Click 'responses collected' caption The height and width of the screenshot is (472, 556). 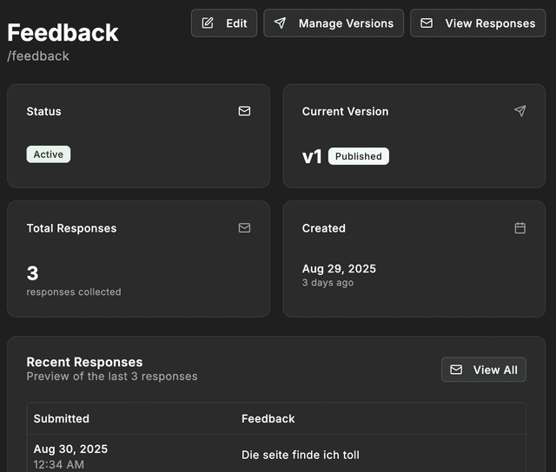[74, 292]
